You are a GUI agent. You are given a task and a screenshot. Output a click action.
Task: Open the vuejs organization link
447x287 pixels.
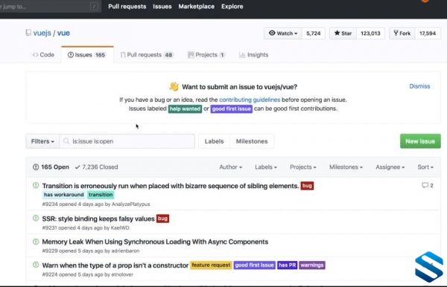tap(42, 33)
